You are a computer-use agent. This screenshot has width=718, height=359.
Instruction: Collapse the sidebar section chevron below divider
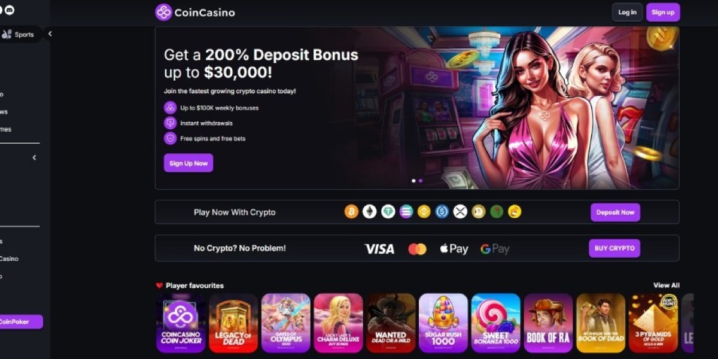click(34, 157)
